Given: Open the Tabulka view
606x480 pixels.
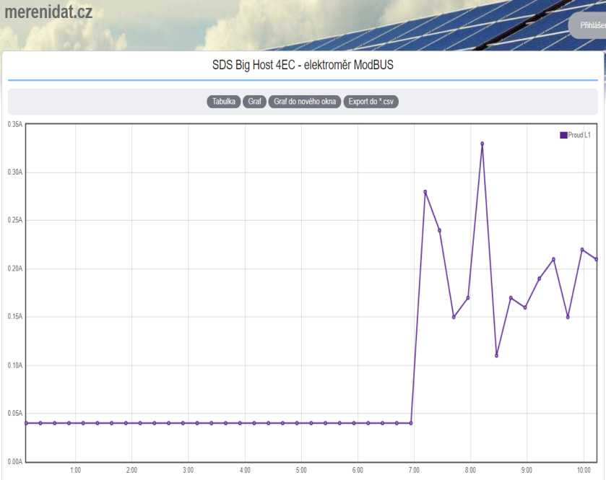Looking at the screenshot, I should tap(224, 102).
